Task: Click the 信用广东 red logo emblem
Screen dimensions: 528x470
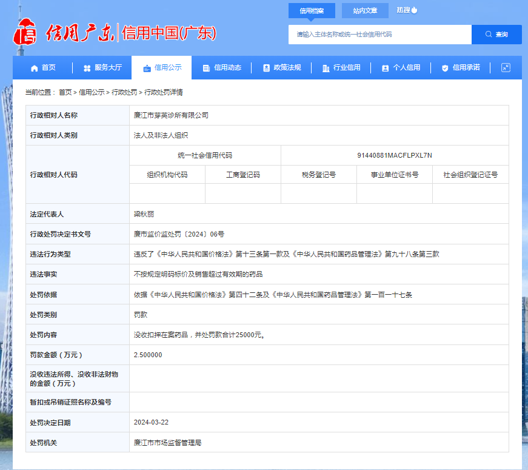Action: click(x=25, y=32)
